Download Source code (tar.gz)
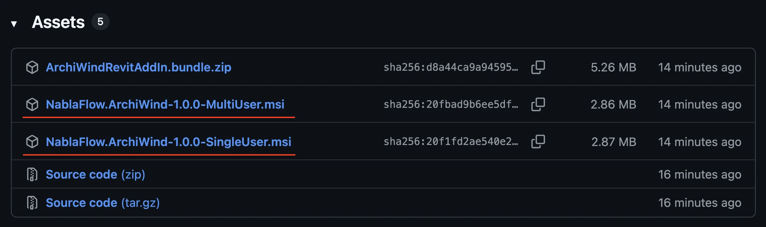The width and height of the screenshot is (766, 227). click(102, 203)
